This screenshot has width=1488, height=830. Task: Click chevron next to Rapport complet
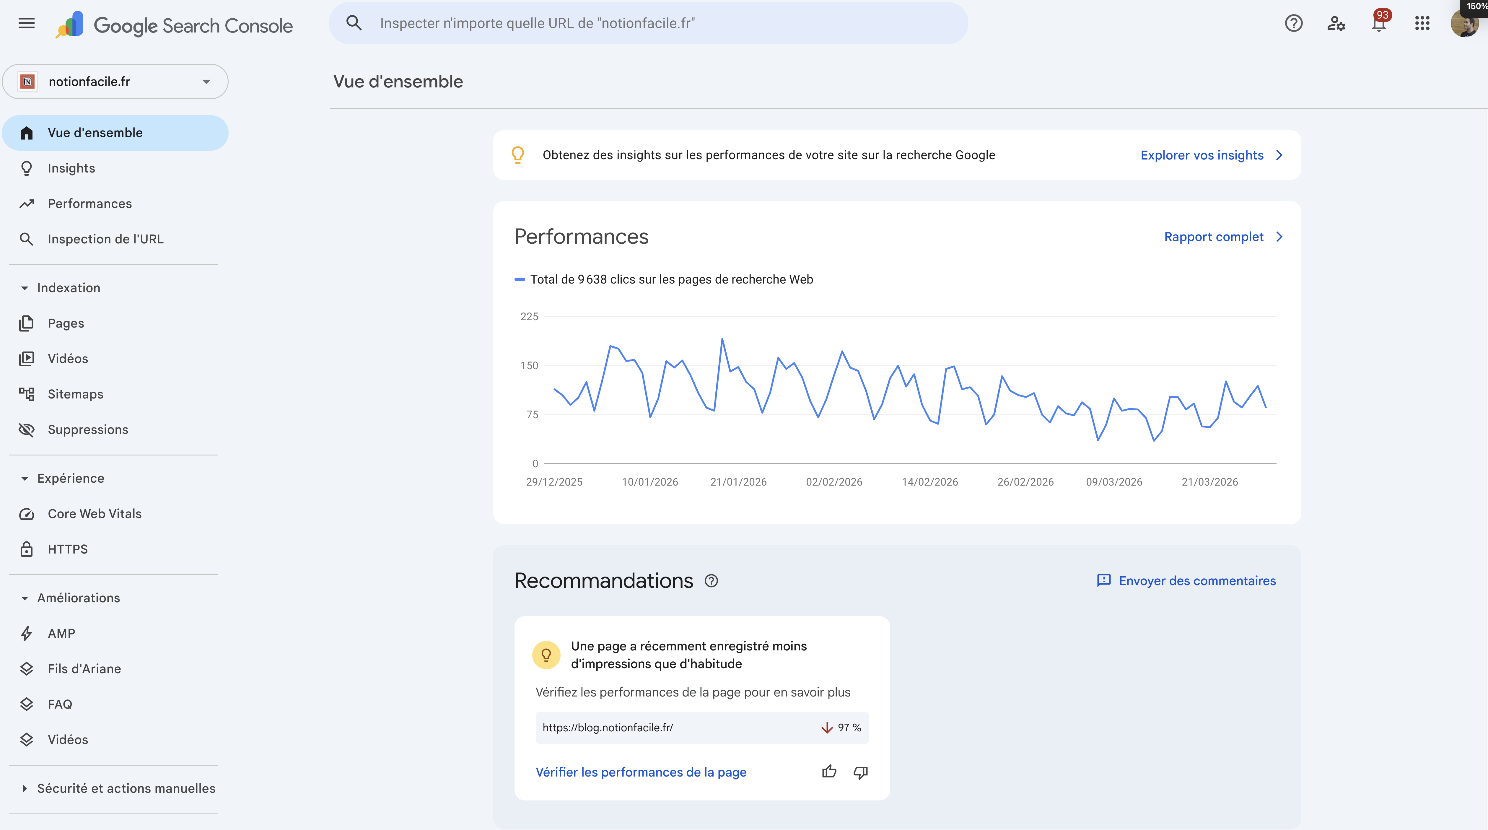[1279, 237]
